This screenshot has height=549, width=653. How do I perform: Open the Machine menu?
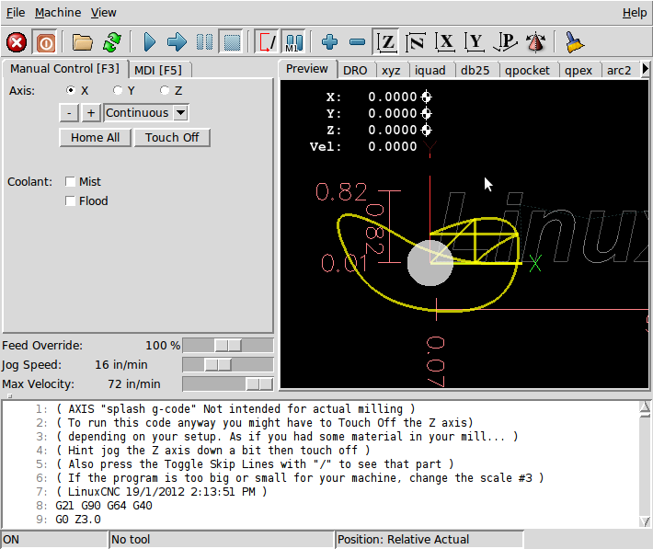tap(58, 13)
